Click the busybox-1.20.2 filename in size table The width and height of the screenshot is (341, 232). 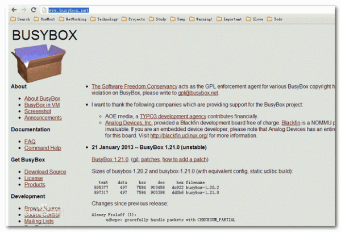coord(202,188)
